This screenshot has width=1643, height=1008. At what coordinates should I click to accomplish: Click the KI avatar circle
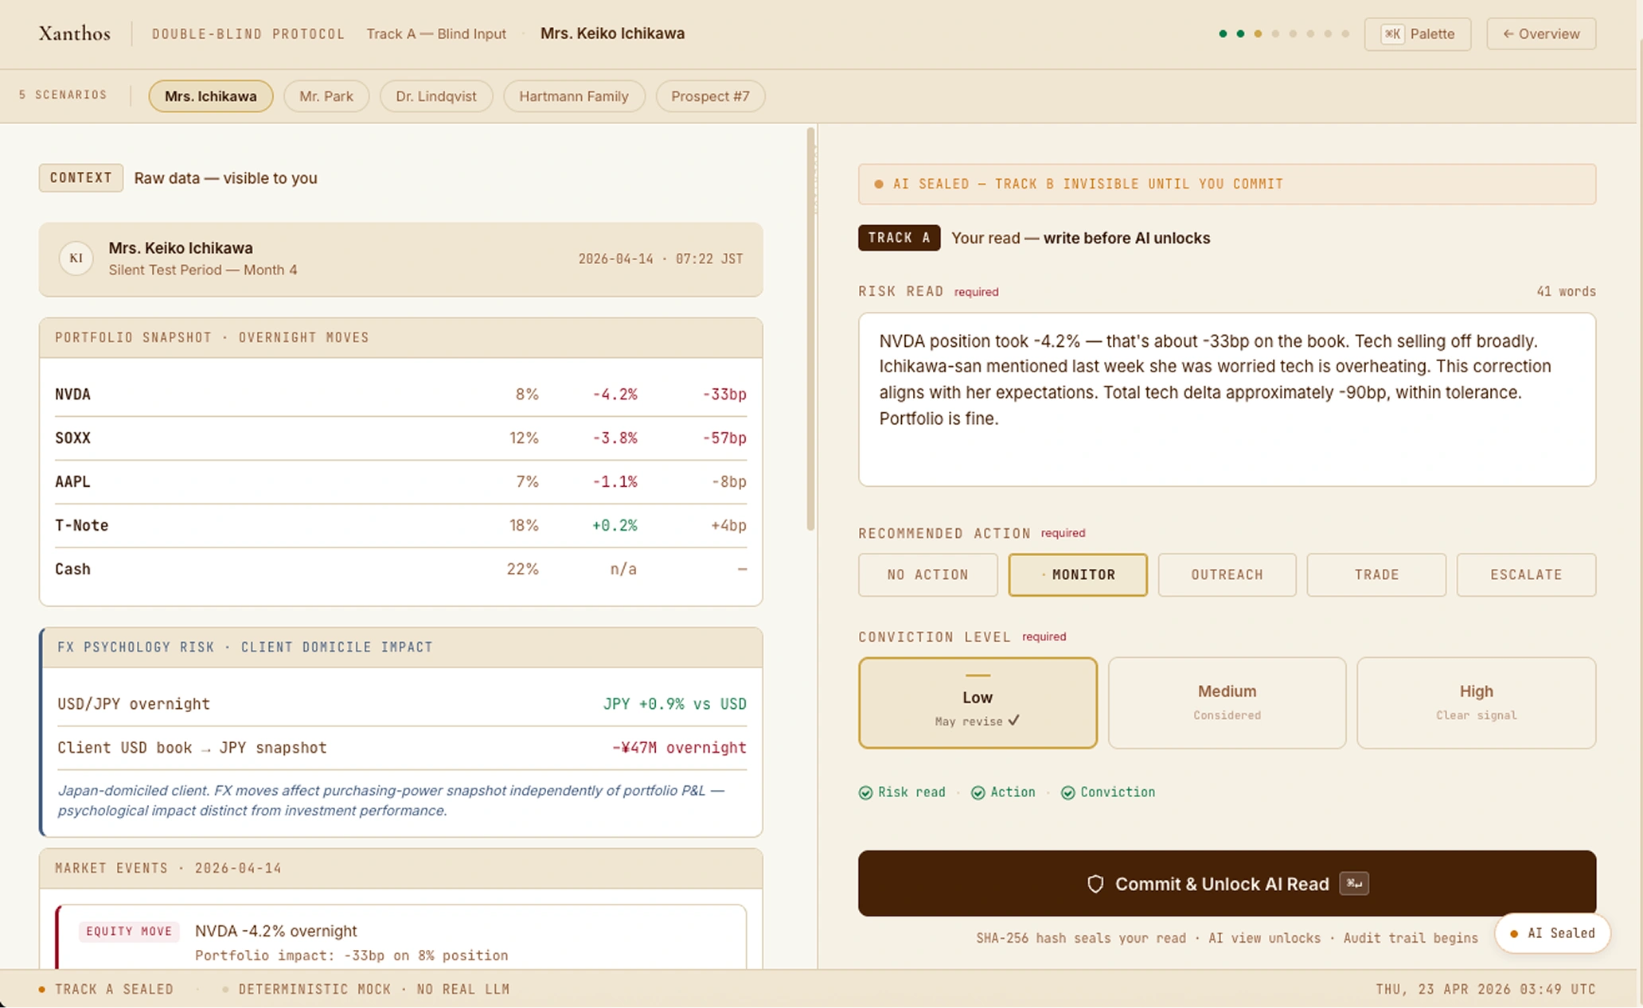76,258
